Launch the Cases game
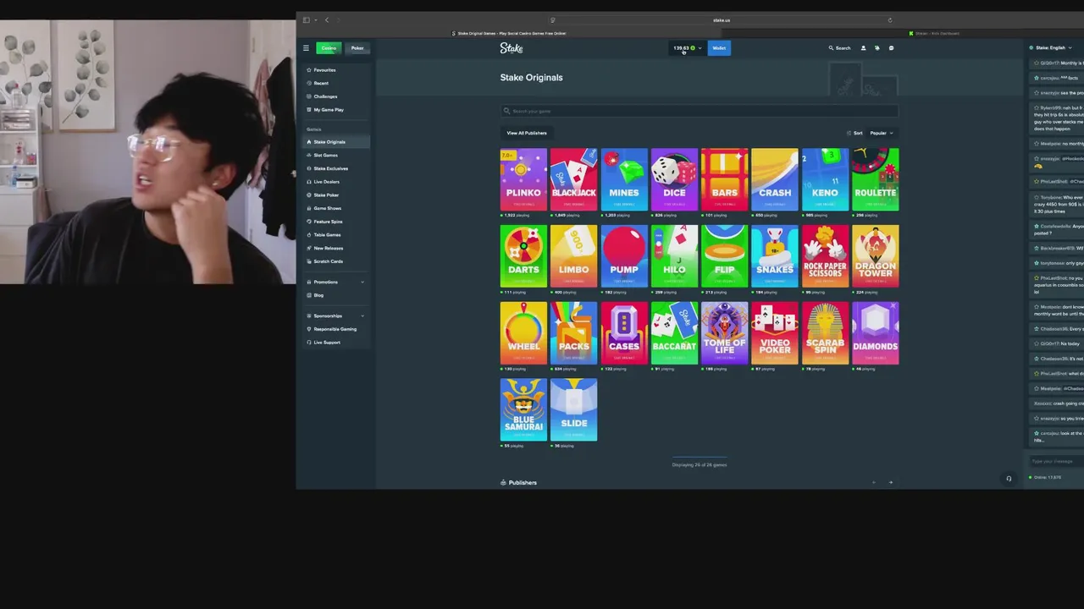 624,332
